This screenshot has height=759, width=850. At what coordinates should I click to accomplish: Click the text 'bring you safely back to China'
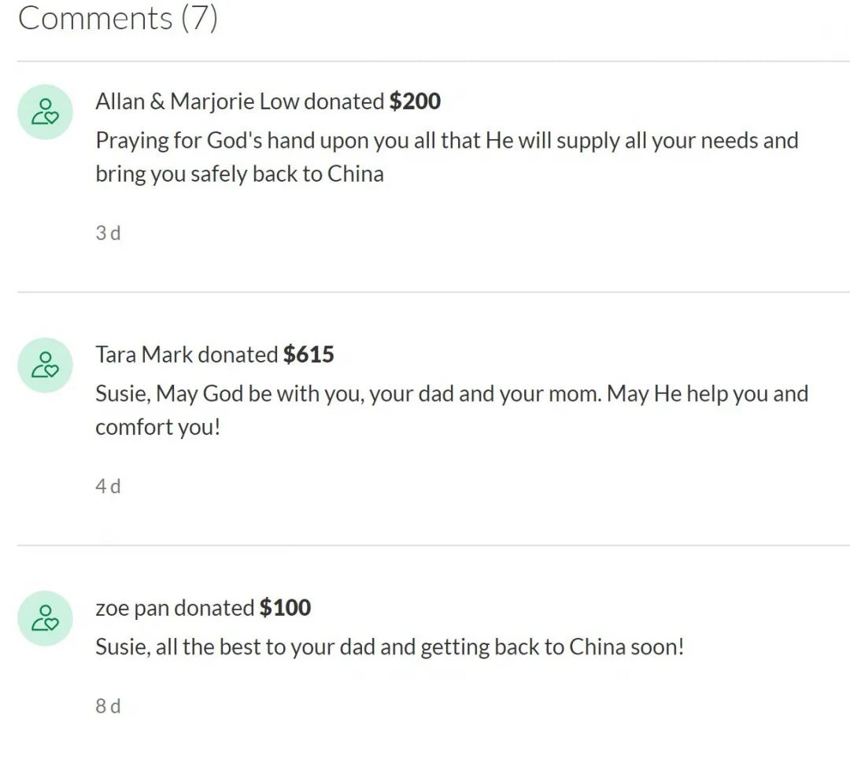(239, 175)
